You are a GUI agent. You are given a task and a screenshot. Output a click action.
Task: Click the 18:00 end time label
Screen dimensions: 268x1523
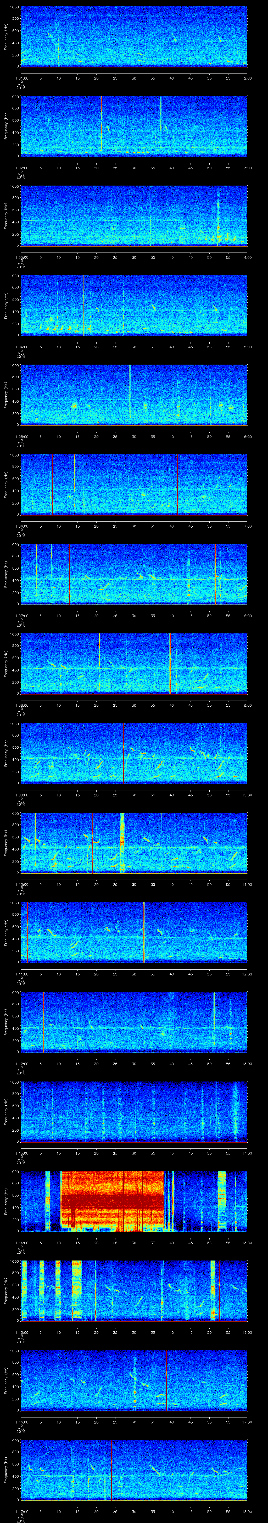(x=247, y=1511)
